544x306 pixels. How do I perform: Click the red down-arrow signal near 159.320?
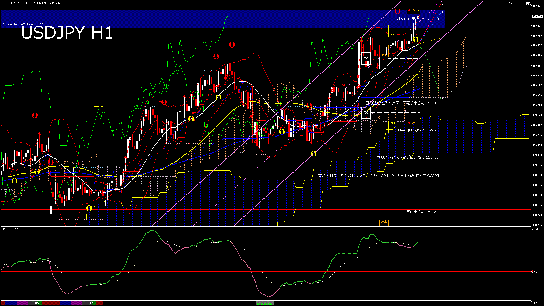(35, 115)
